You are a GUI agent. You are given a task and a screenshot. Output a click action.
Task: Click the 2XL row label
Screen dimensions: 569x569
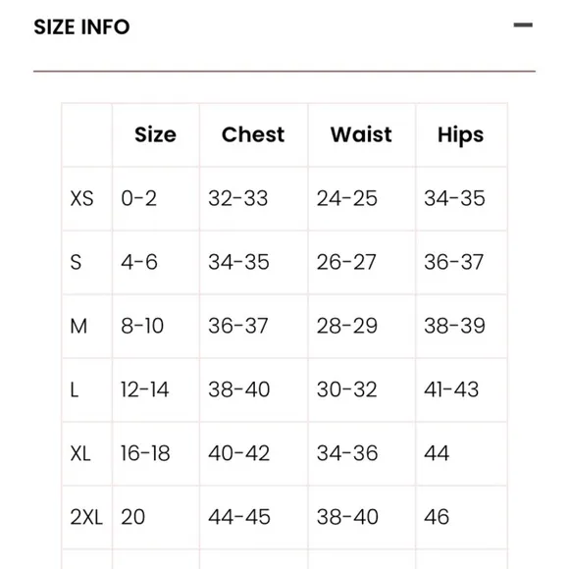[x=86, y=517]
